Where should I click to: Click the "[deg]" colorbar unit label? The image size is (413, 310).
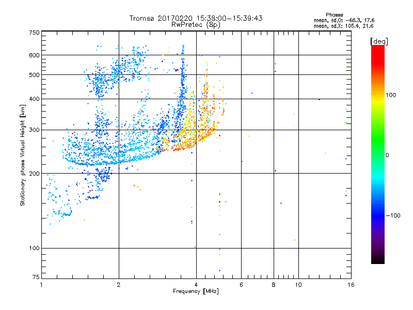point(379,41)
